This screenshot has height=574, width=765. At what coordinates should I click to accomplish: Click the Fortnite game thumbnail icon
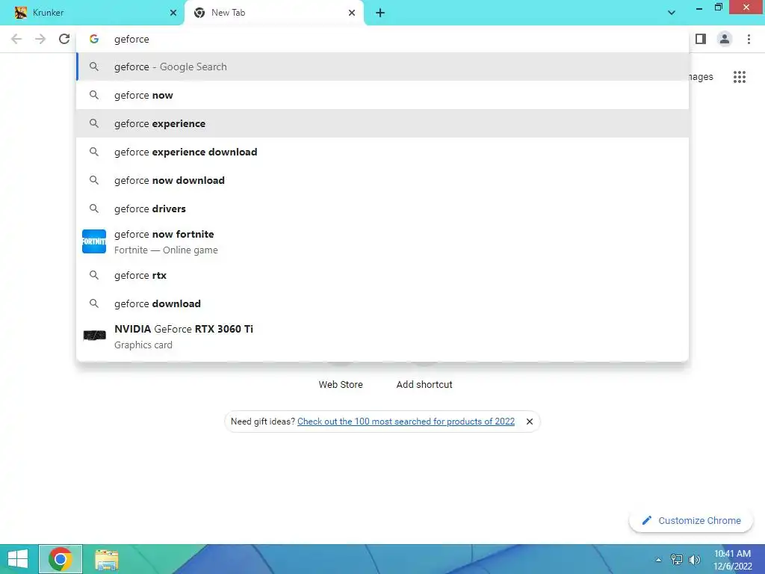coord(94,241)
